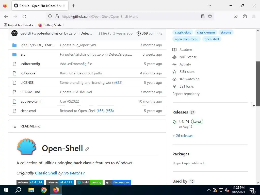Click the build passing badge
This screenshot has height=195, width=260.
89,182
